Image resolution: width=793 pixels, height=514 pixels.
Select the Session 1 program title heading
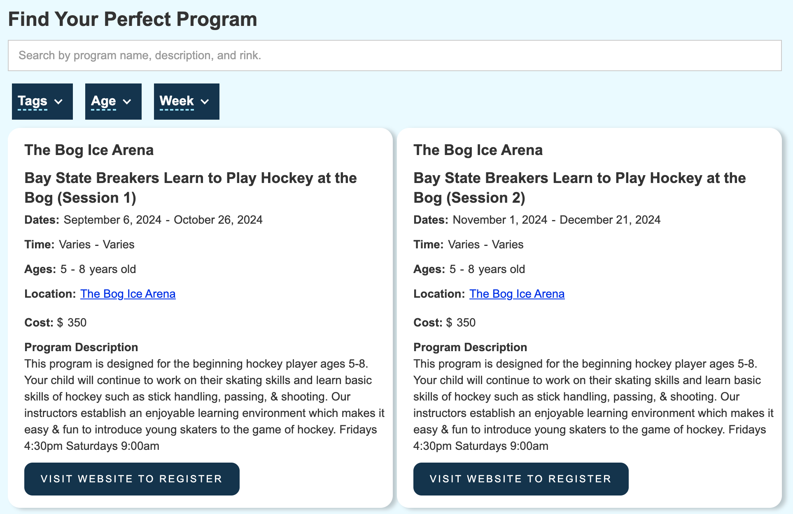tap(191, 188)
